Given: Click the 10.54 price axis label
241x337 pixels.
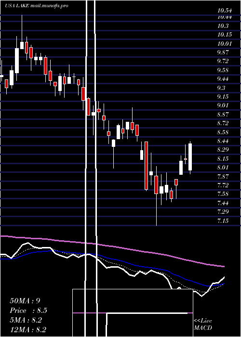Looking at the screenshot, I should click(x=225, y=10).
